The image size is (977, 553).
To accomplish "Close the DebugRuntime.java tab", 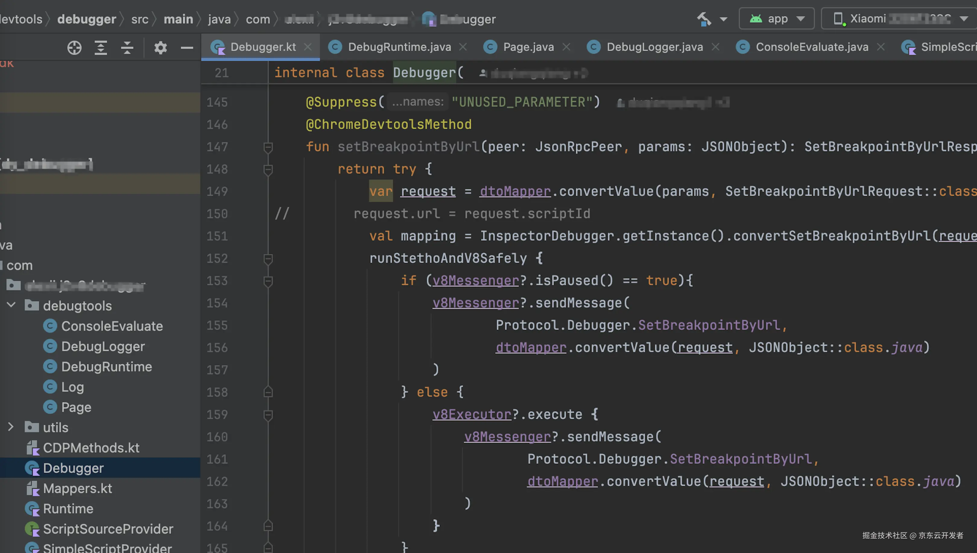I will 463,47.
